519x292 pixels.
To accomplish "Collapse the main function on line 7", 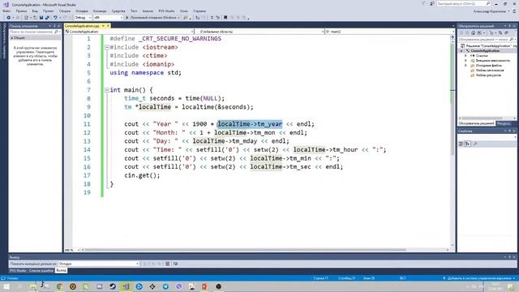I will [107, 90].
